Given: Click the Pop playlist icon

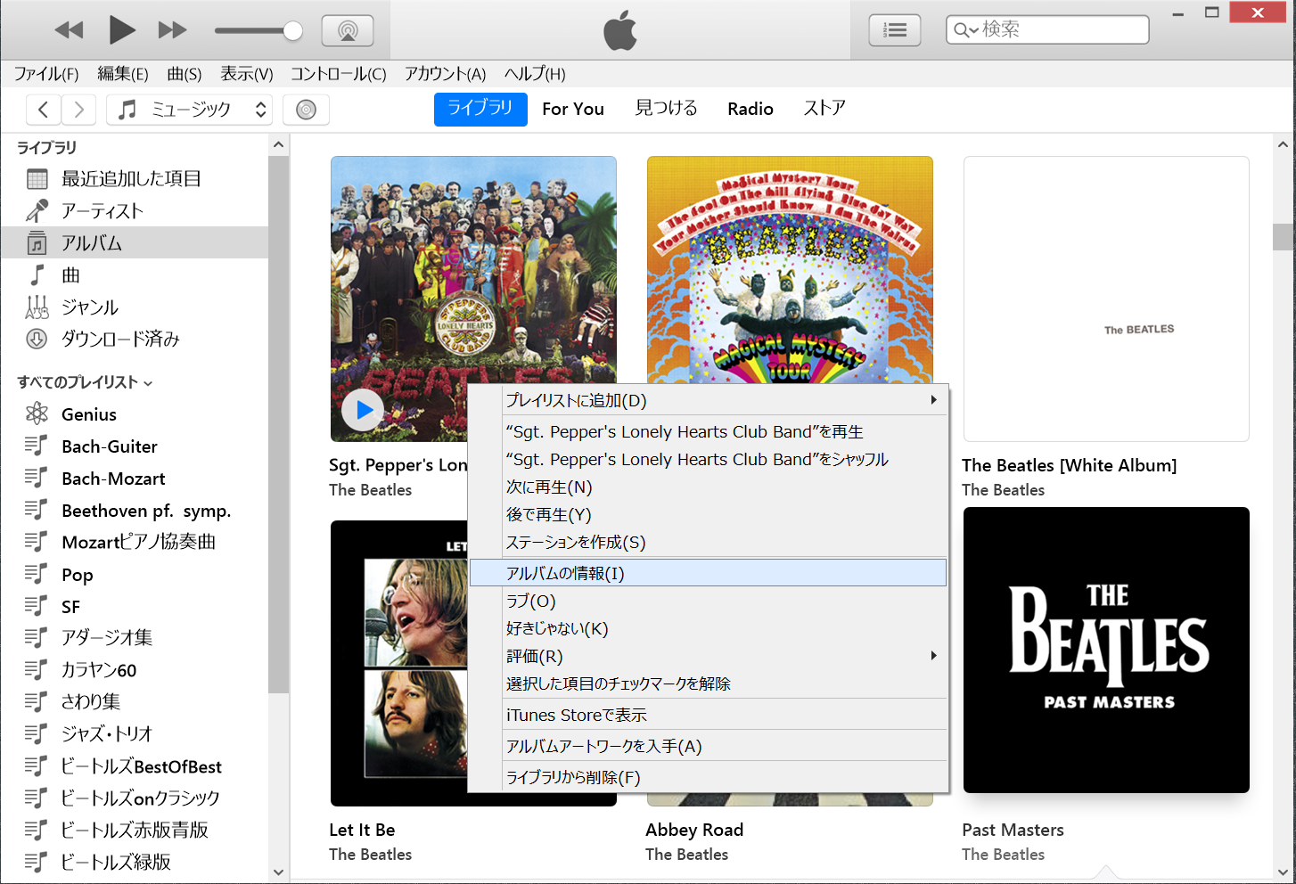Looking at the screenshot, I should 36,574.
